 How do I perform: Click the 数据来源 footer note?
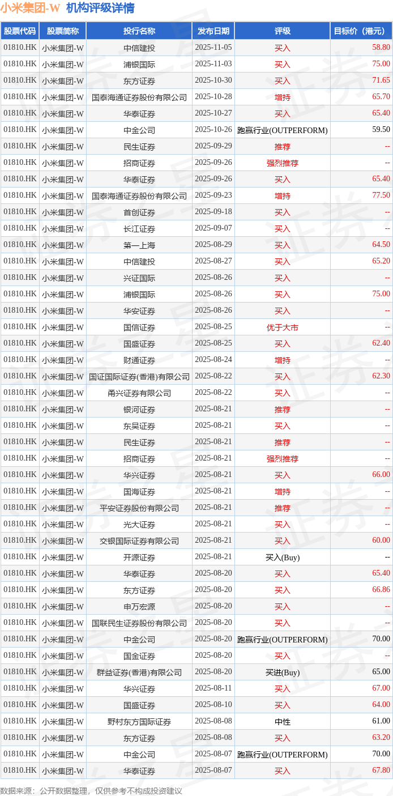click(x=91, y=790)
